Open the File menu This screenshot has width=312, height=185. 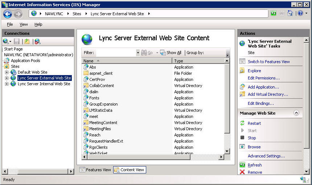pos(10,24)
